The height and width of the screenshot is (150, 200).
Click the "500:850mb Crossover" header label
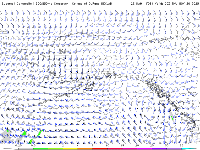point(52,3)
